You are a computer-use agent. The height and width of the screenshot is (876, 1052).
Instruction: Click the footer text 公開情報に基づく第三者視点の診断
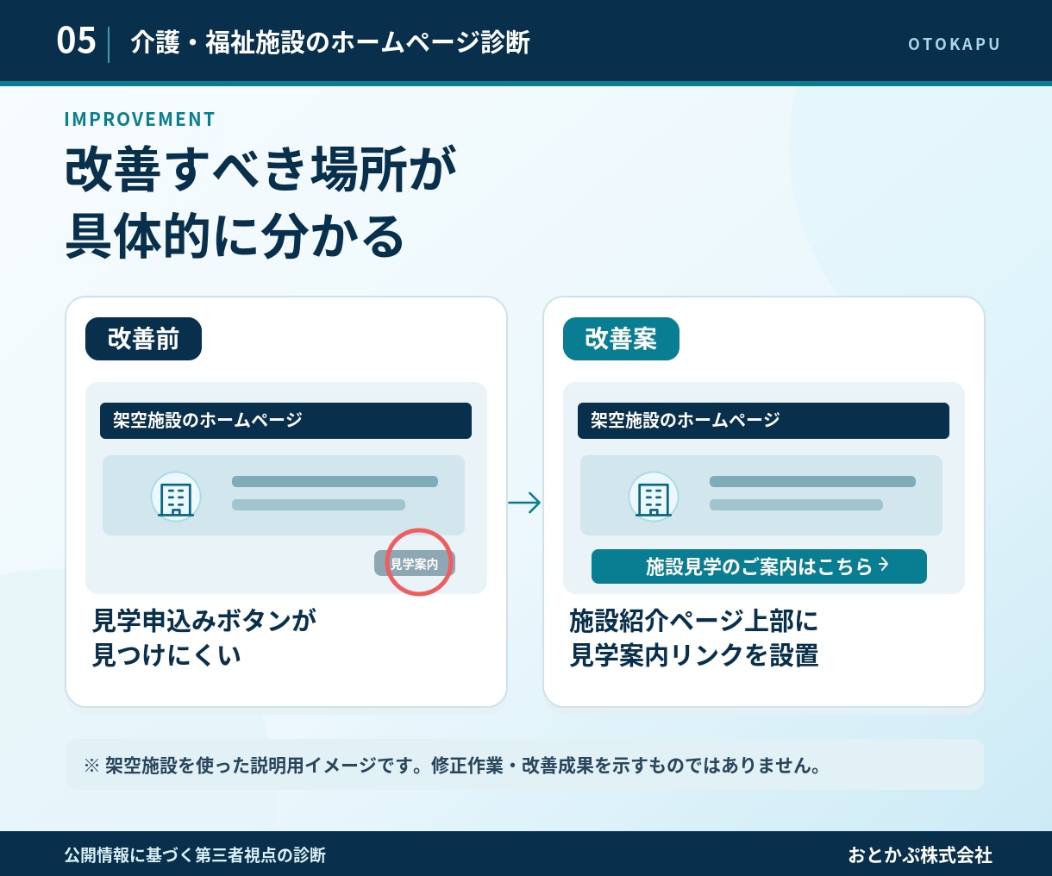click(195, 855)
